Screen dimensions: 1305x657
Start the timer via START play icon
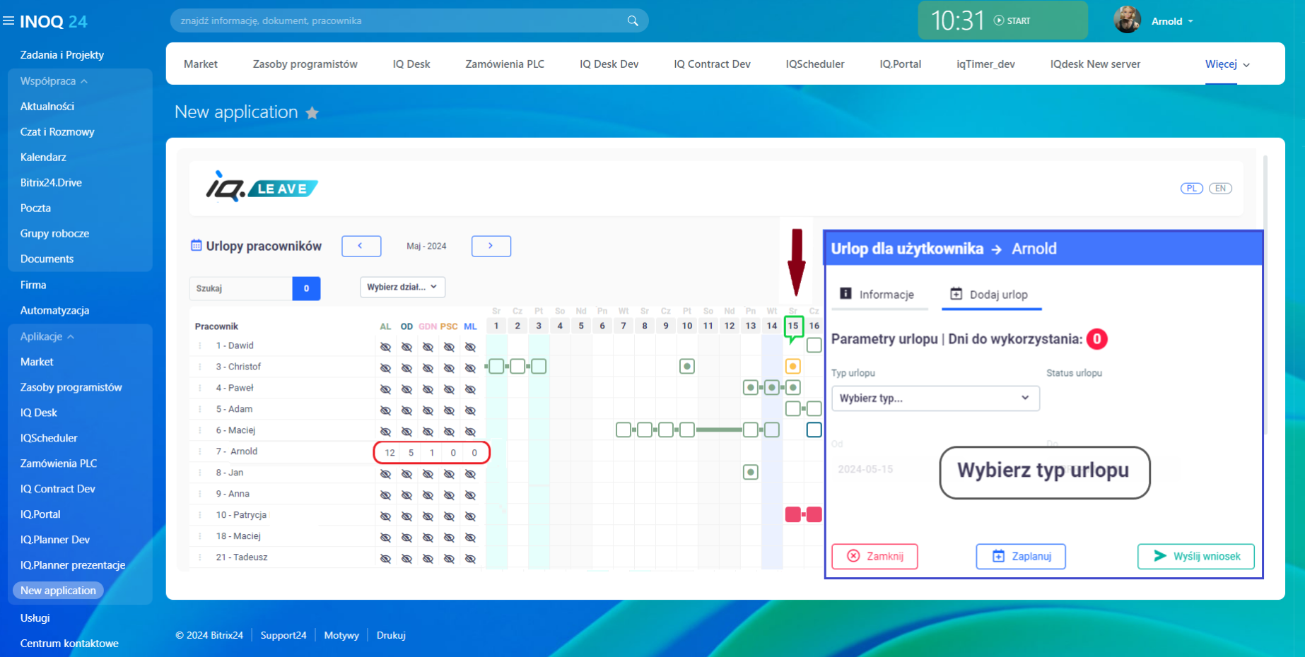[x=999, y=20]
